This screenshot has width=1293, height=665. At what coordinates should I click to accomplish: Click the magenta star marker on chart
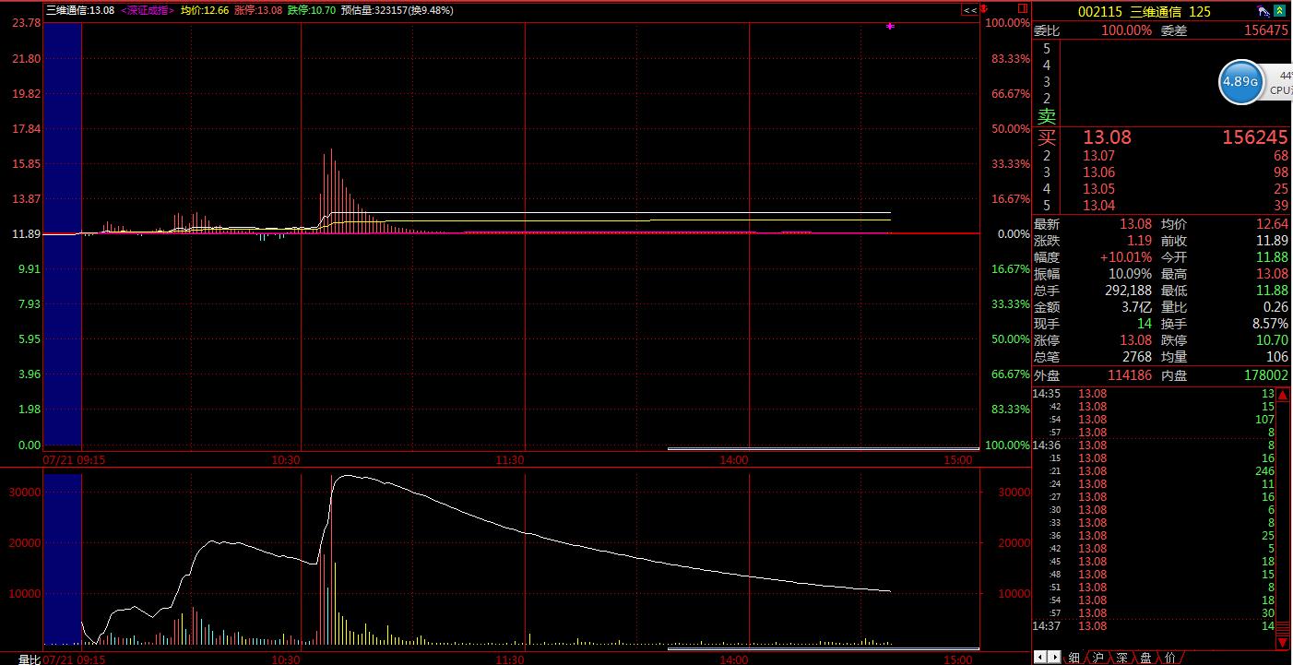(x=890, y=27)
